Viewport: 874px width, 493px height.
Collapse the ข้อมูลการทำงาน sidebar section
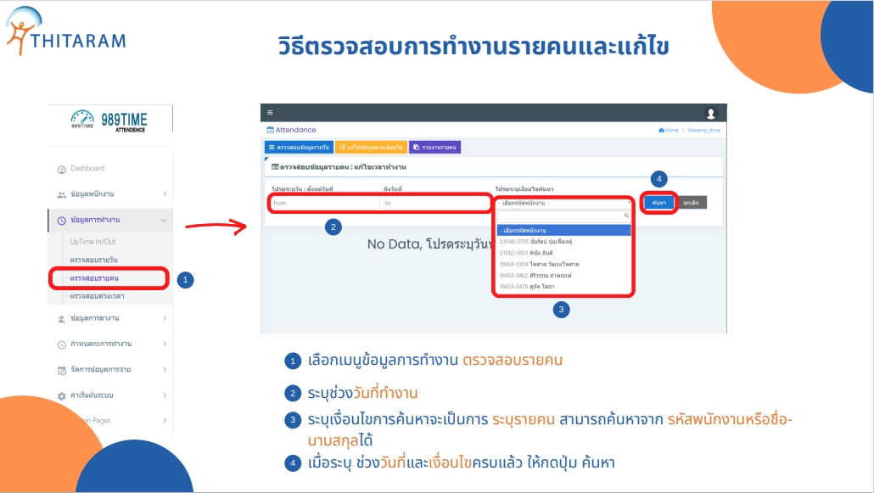(x=164, y=221)
